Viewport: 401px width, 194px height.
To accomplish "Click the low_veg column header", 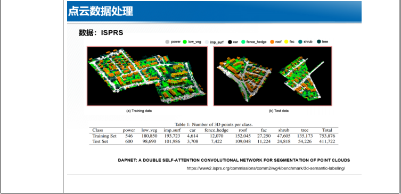I will 149,130.
